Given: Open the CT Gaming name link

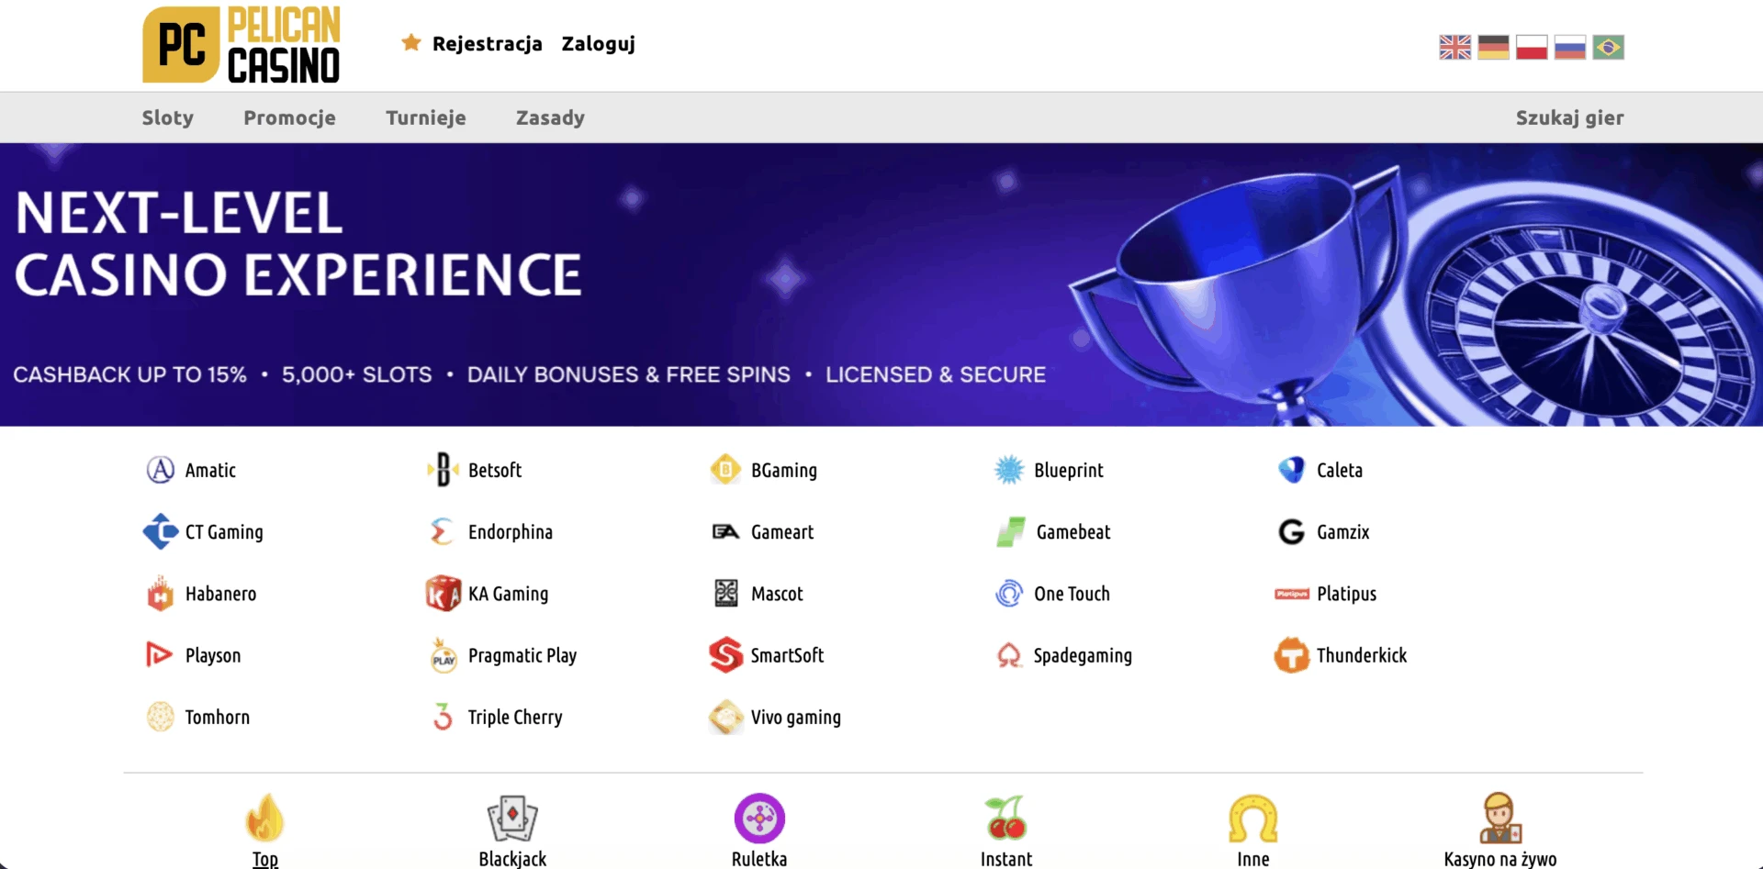Looking at the screenshot, I should point(224,532).
